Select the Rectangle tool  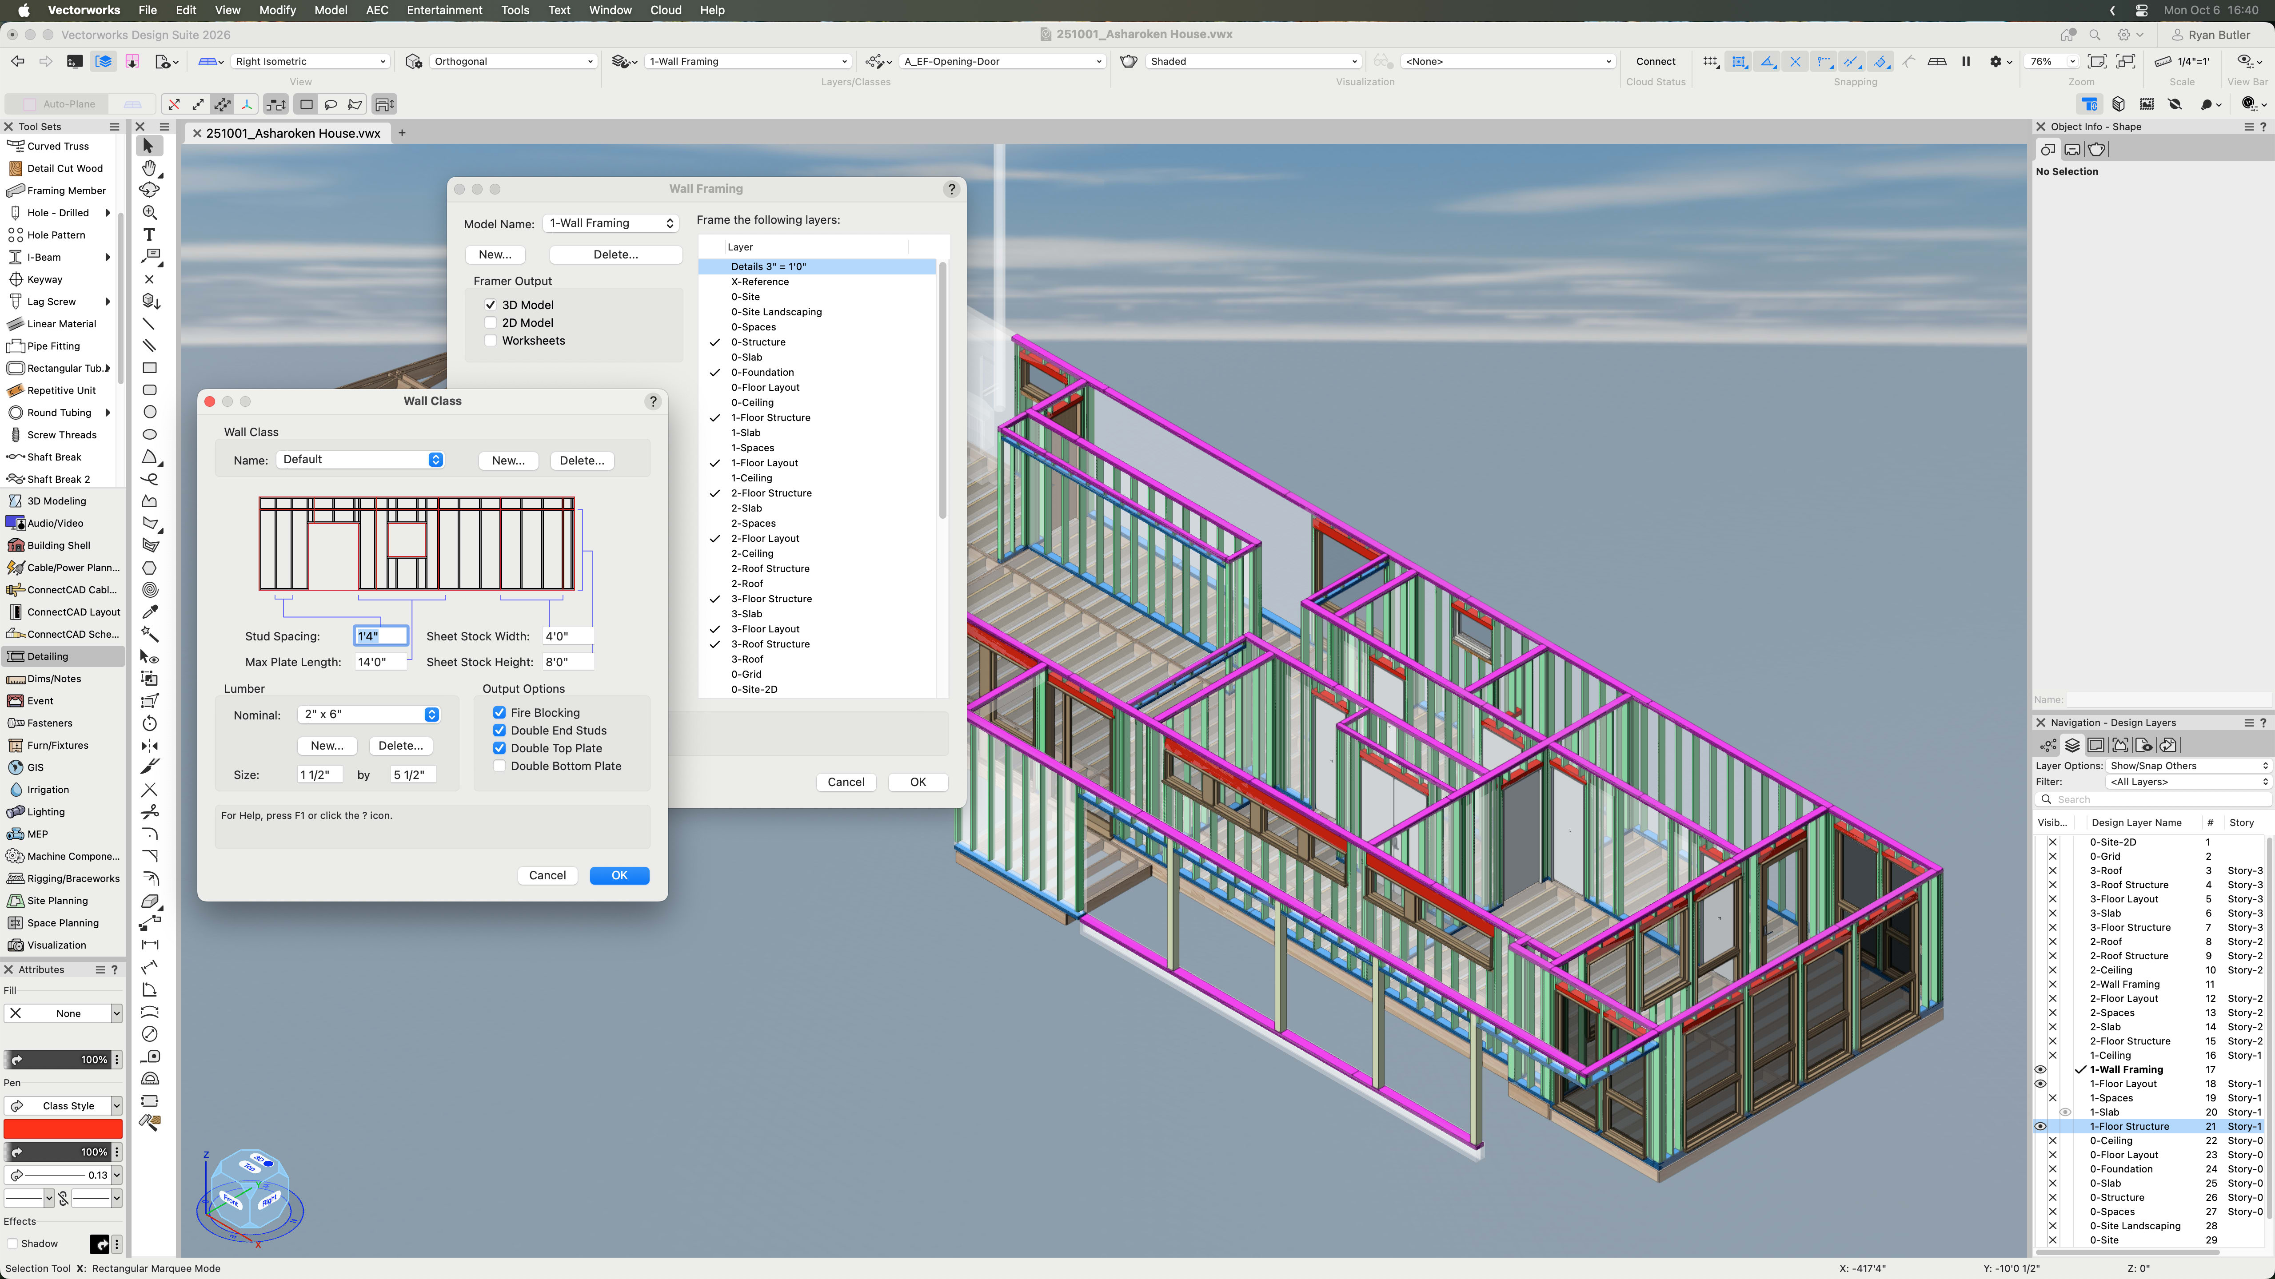(149, 368)
